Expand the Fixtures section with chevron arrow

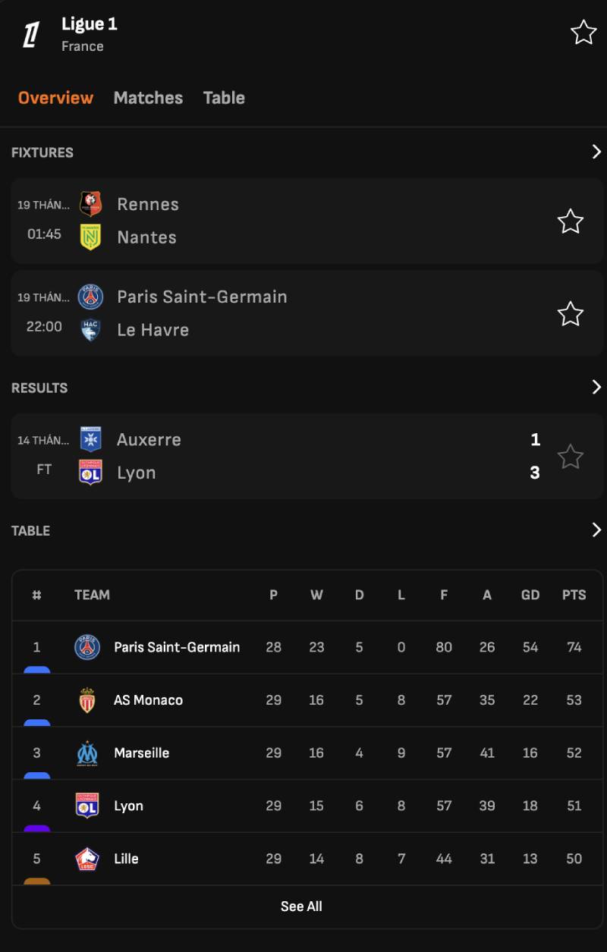[x=596, y=152]
